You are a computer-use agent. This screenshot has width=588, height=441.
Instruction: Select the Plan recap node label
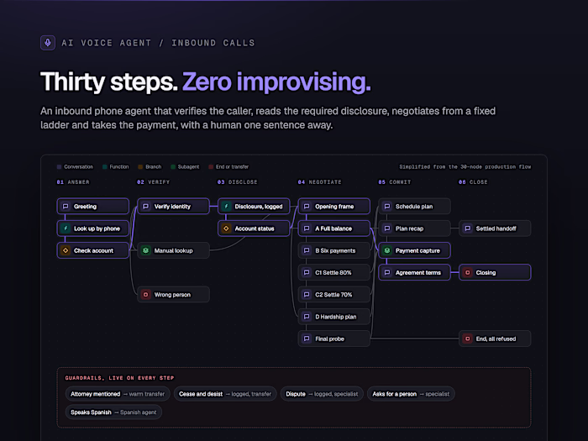(409, 228)
